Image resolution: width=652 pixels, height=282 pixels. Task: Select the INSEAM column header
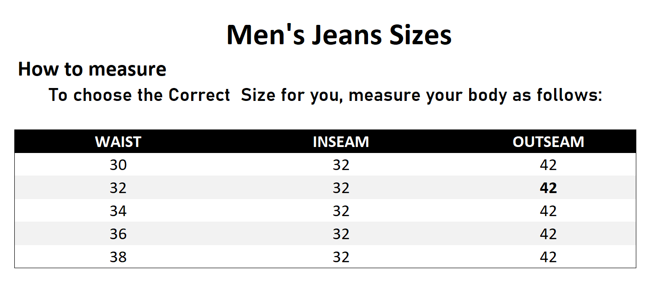[x=341, y=141]
